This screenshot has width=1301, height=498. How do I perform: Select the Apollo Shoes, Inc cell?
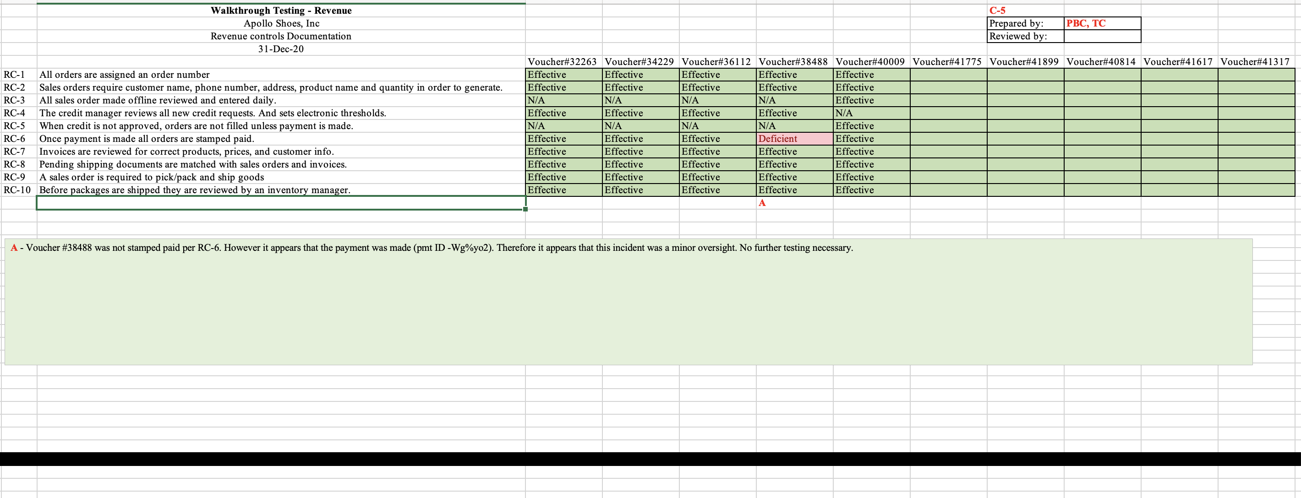point(281,23)
